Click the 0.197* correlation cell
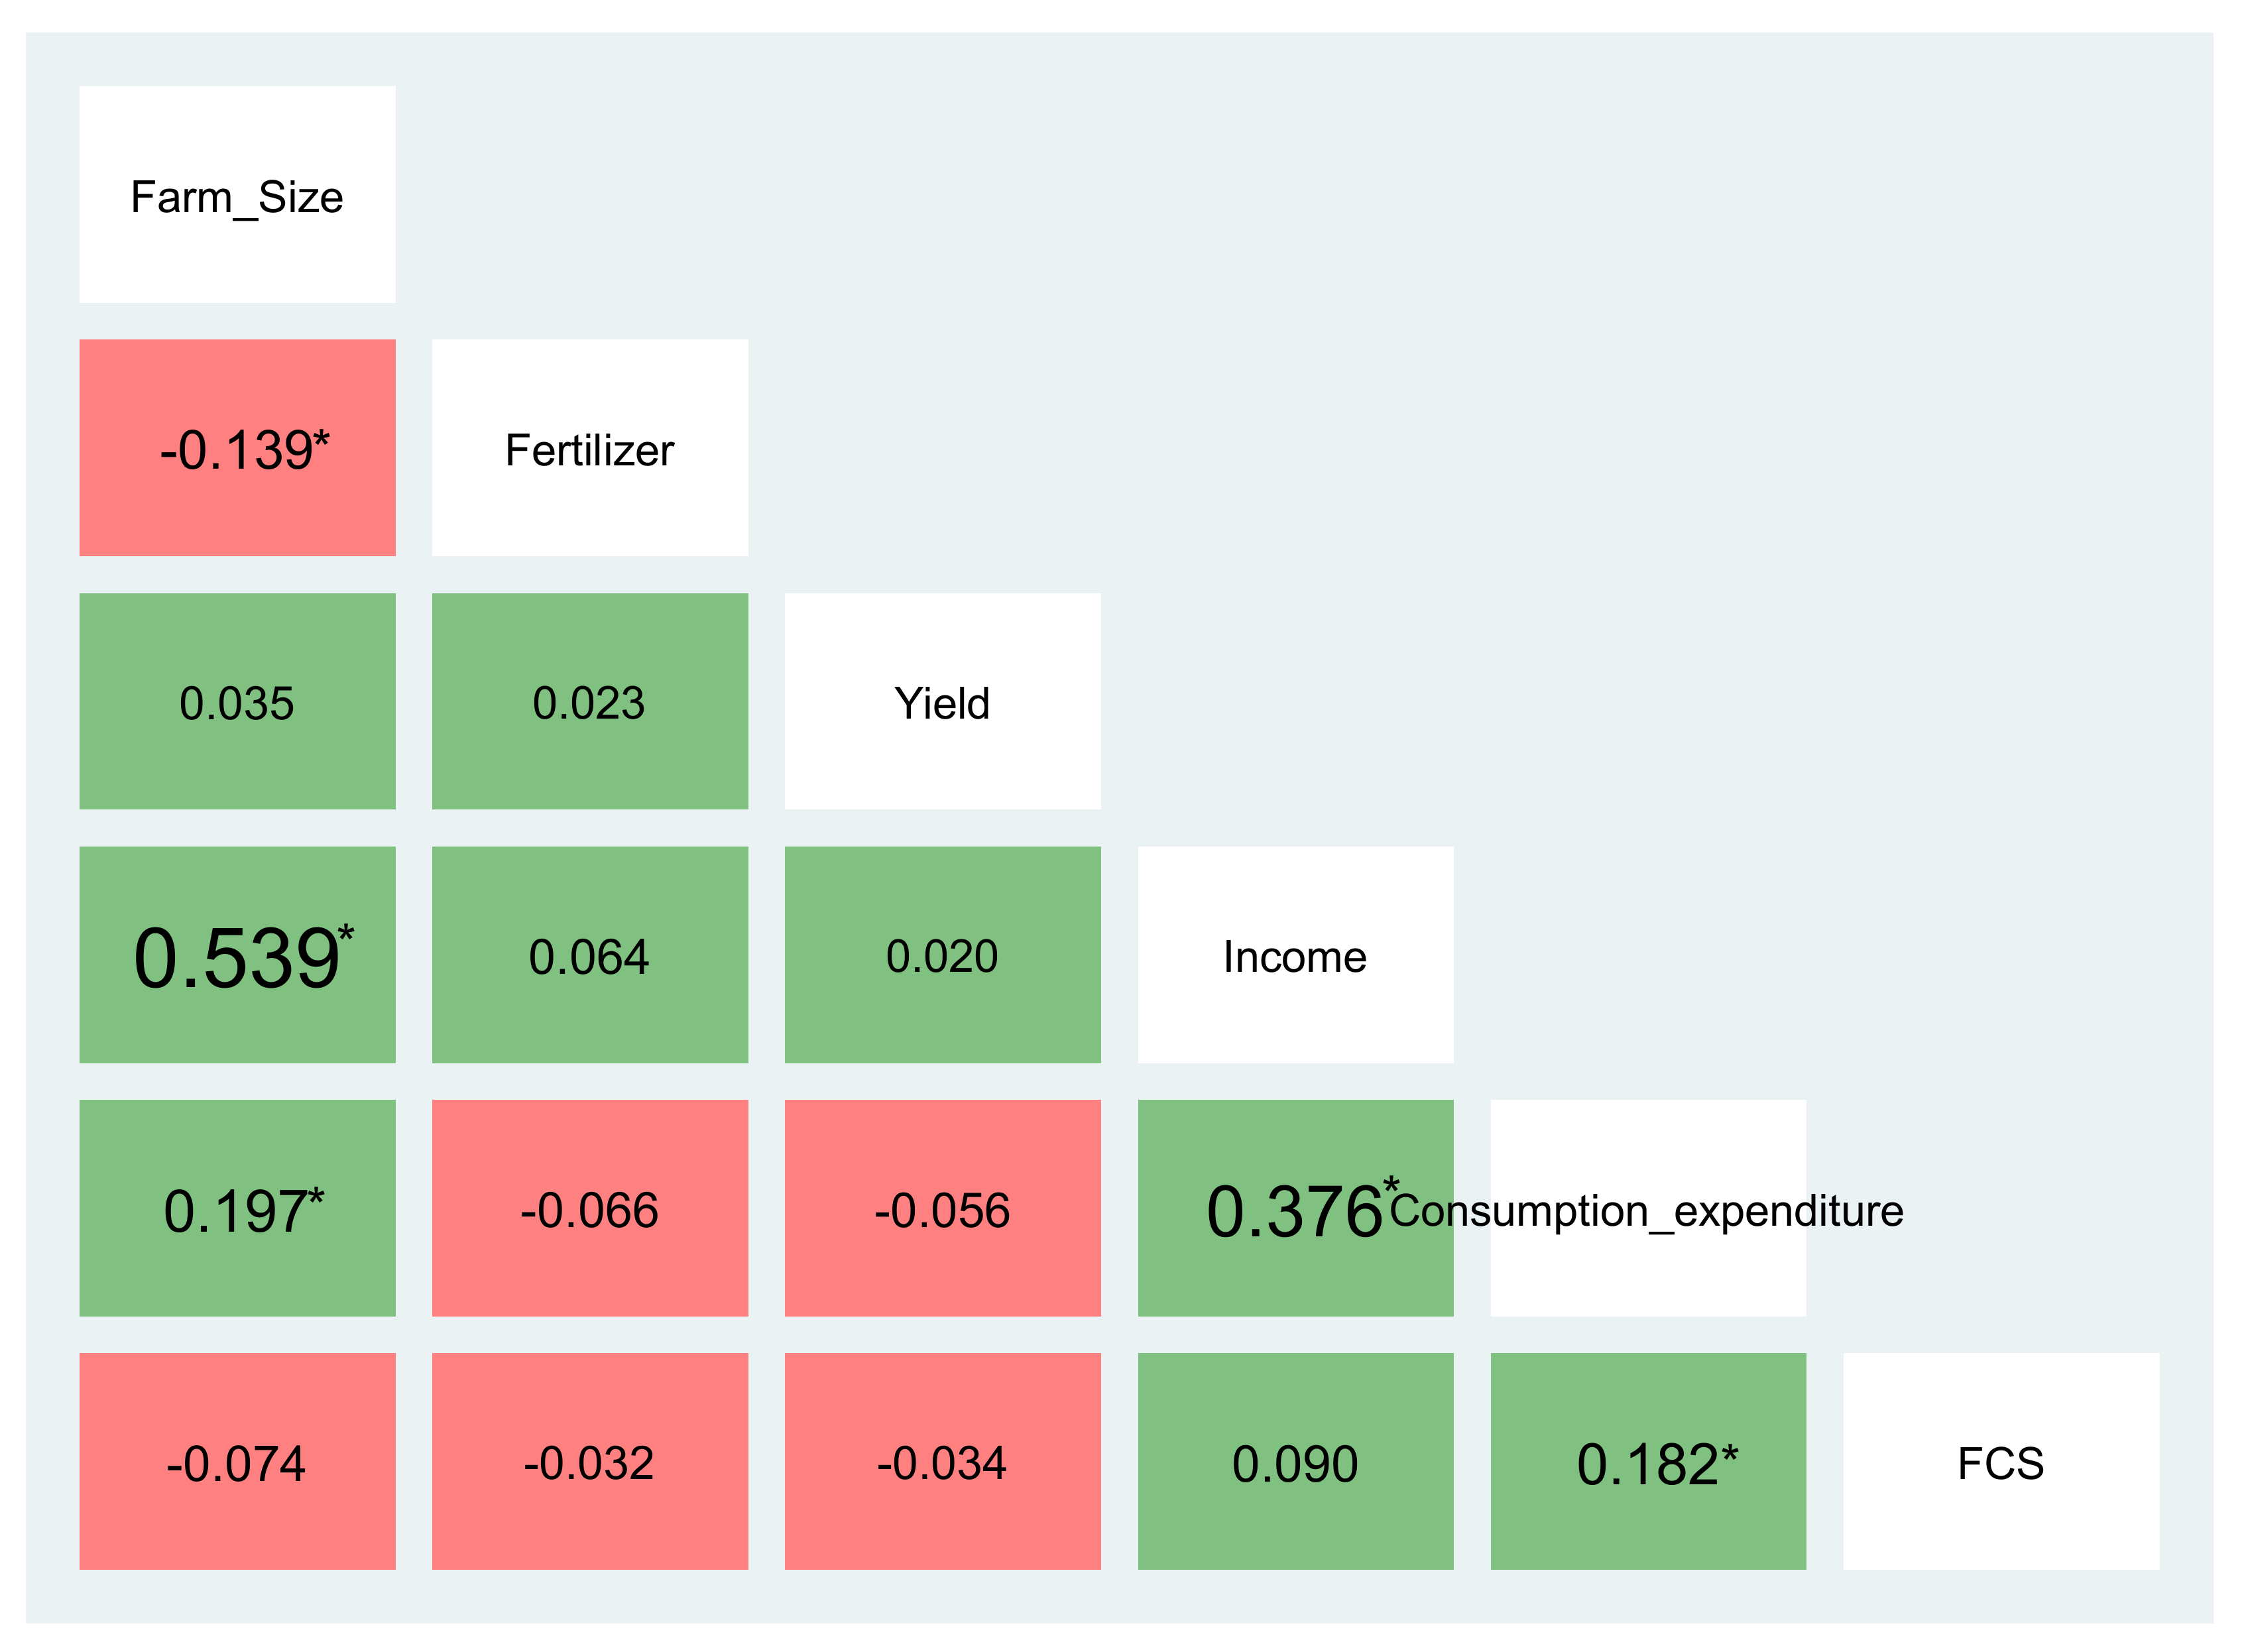 coord(237,1209)
